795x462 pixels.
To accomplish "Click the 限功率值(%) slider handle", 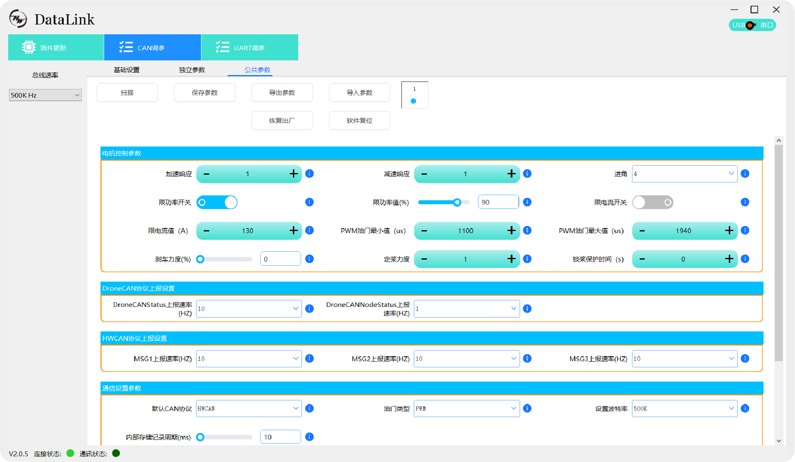I will (457, 202).
